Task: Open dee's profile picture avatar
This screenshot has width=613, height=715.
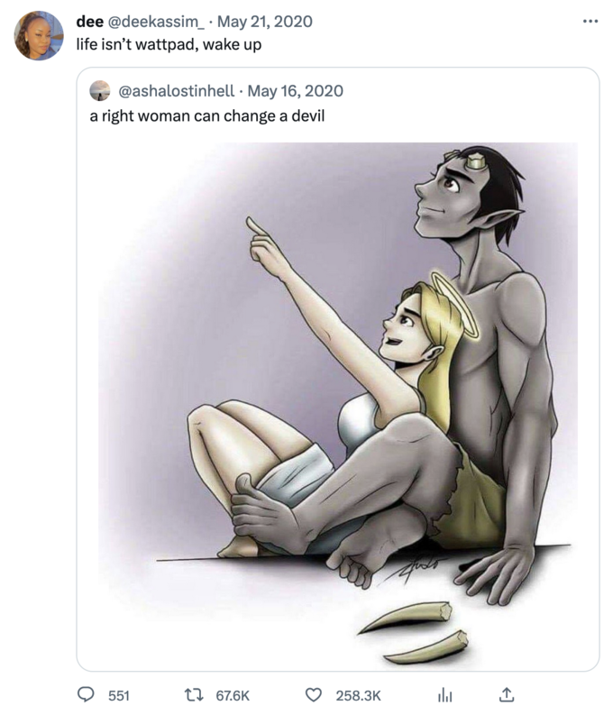Action: (39, 35)
